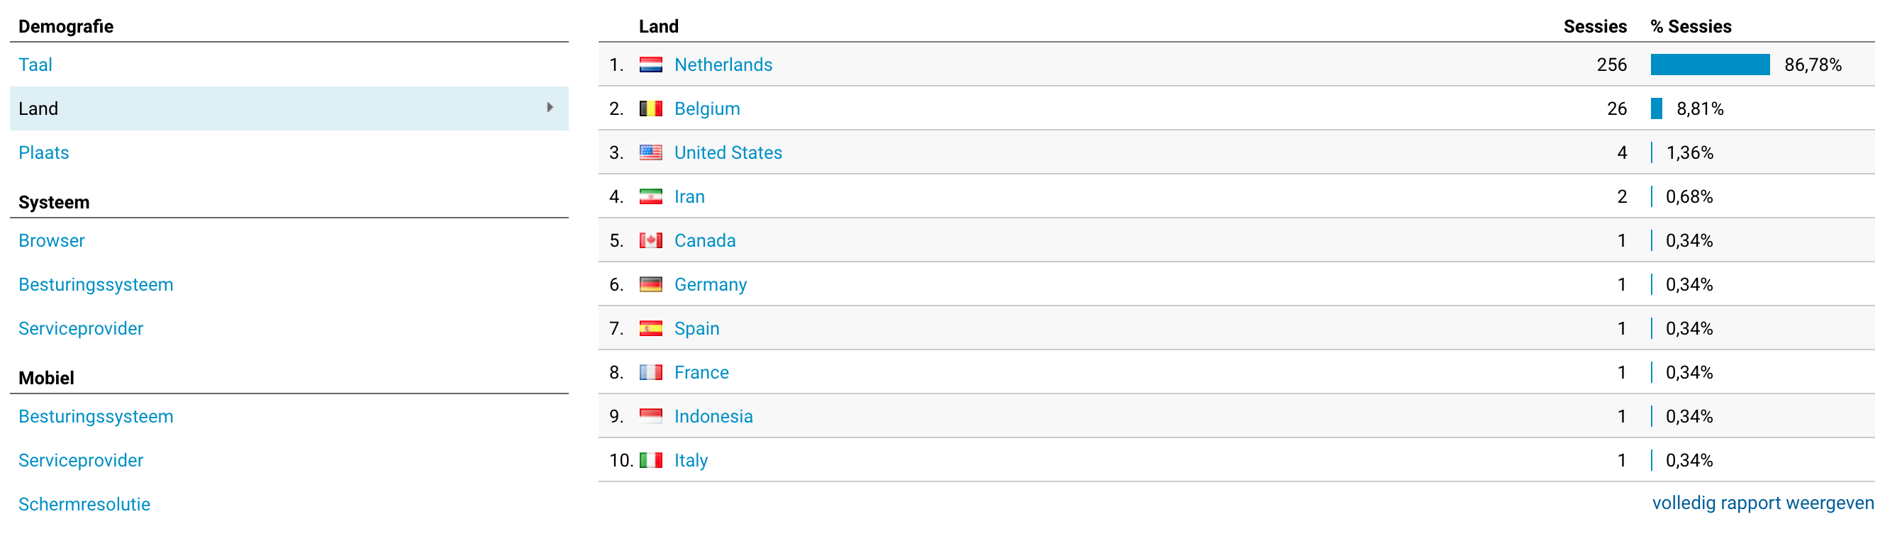
Task: Click the France flag icon
Action: pyautogui.click(x=650, y=372)
